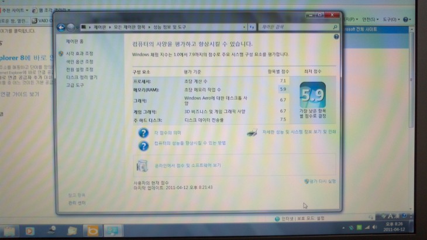
Task: Click the network signal tray icon
Action: [367, 228]
